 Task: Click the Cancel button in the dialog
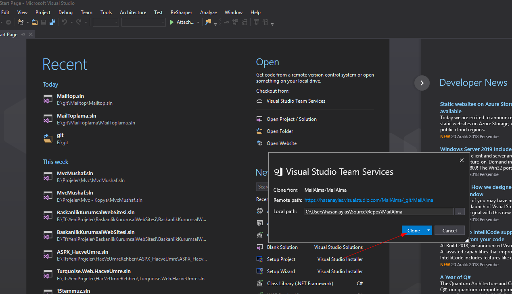click(449, 230)
